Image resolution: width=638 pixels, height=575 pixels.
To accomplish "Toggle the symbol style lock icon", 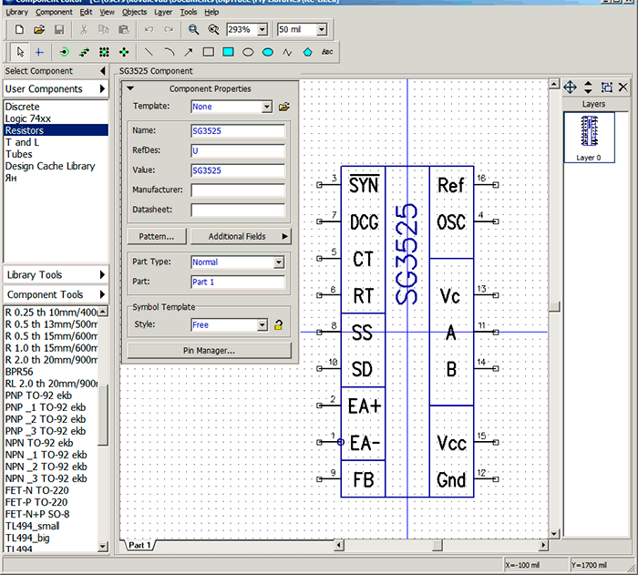I will tap(278, 324).
